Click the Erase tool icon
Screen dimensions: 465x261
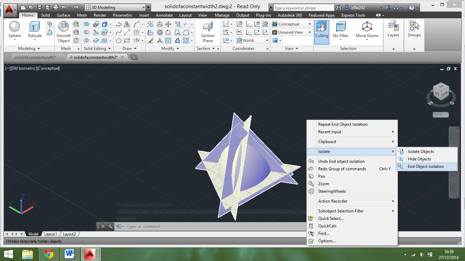pos(150,40)
